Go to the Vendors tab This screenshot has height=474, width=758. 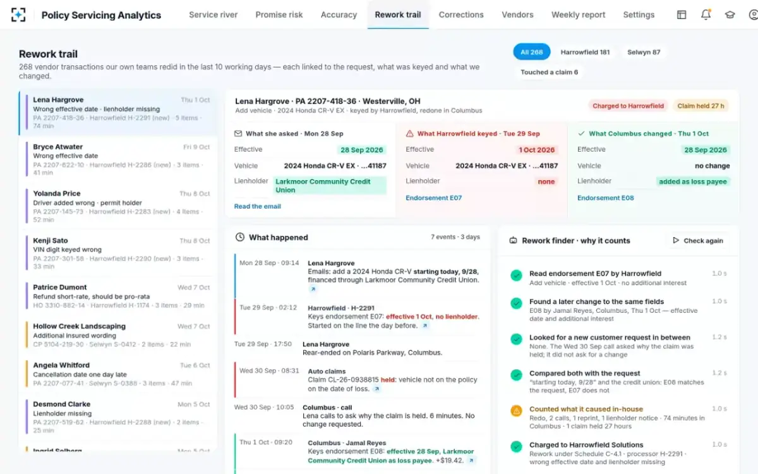517,15
